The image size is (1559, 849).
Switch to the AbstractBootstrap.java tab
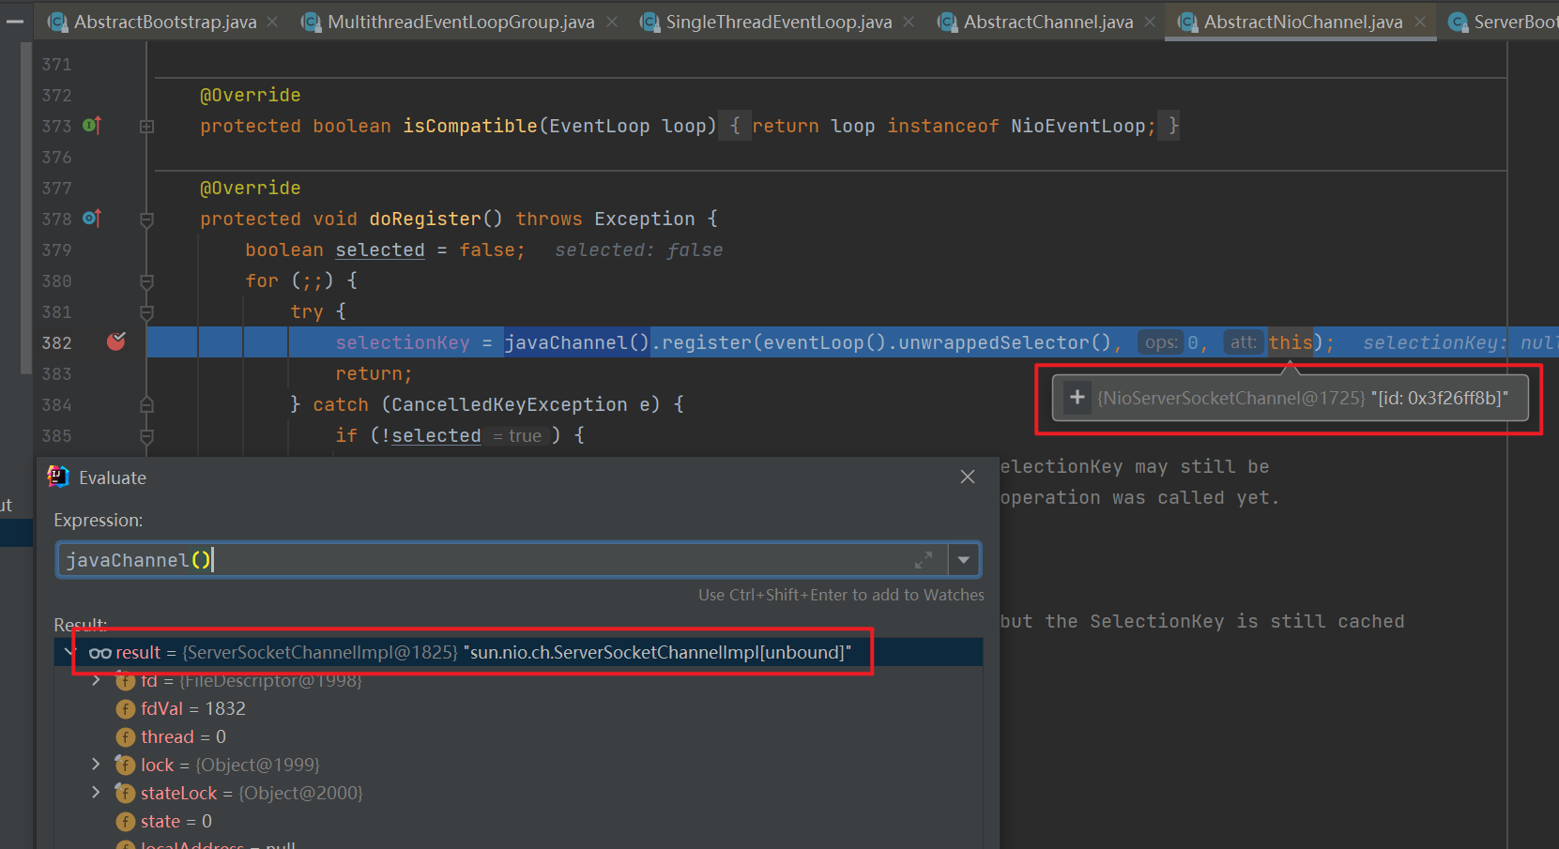164,22
